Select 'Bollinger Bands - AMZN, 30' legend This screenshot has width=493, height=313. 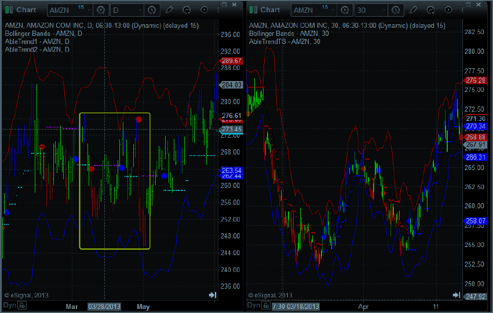click(x=289, y=34)
